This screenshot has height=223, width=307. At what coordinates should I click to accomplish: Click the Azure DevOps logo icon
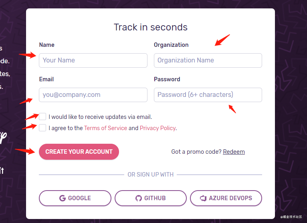[x=203, y=198]
